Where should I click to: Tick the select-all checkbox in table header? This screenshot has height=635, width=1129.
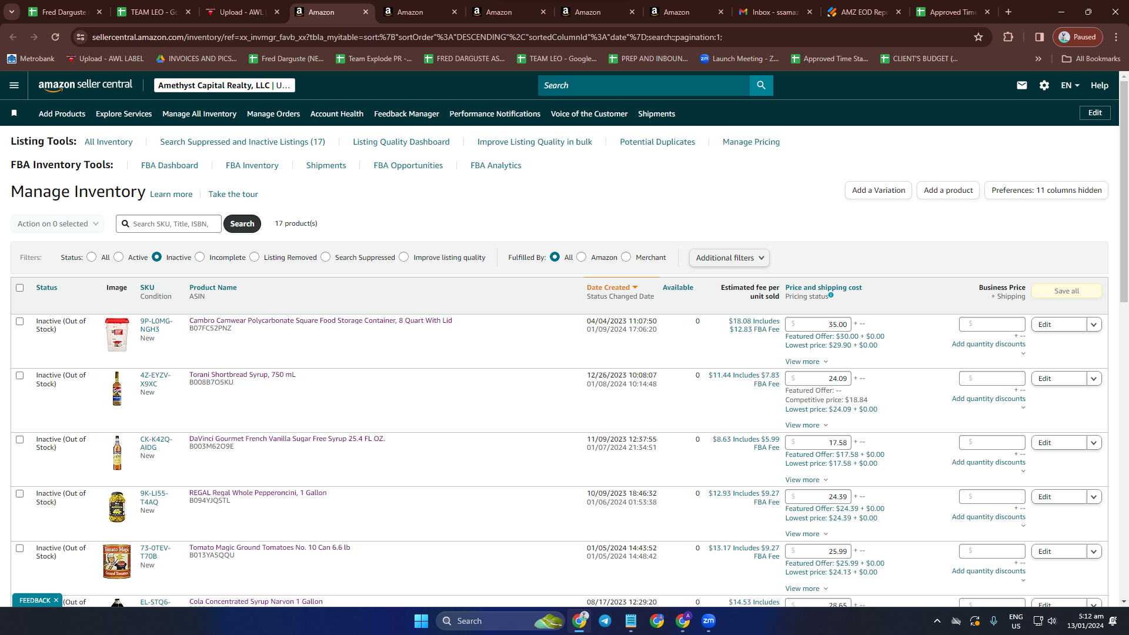point(20,288)
